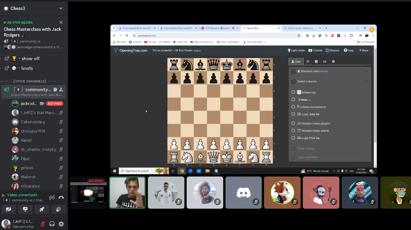This screenshot has width=411, height=230.
Task: Click the OpeningTree.com logo
Action: coord(131,50)
